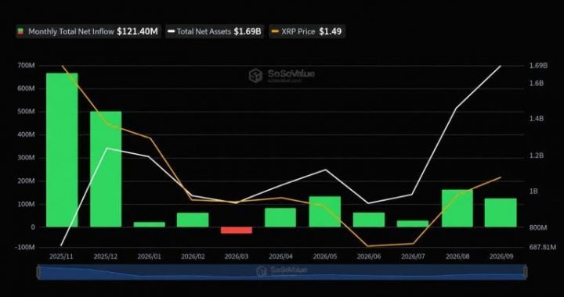Toggle the XRP Price legend

(307, 31)
